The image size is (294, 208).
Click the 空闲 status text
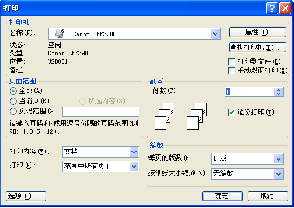54,45
